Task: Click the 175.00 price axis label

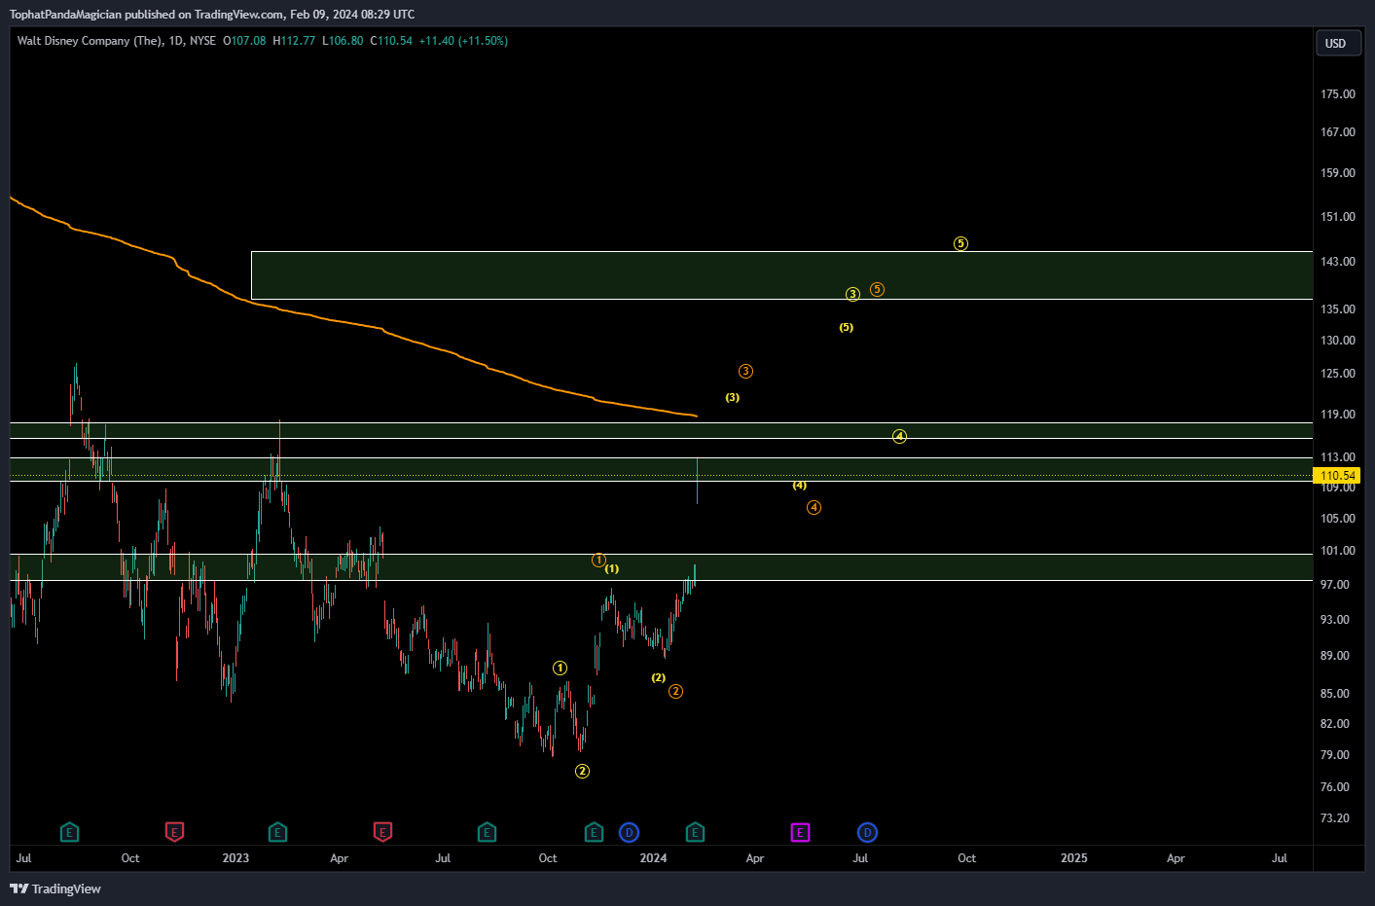Action: [1337, 94]
